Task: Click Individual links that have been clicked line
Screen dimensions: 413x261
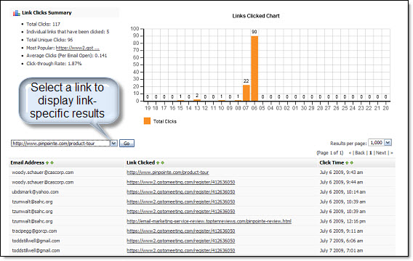Action: (68, 32)
